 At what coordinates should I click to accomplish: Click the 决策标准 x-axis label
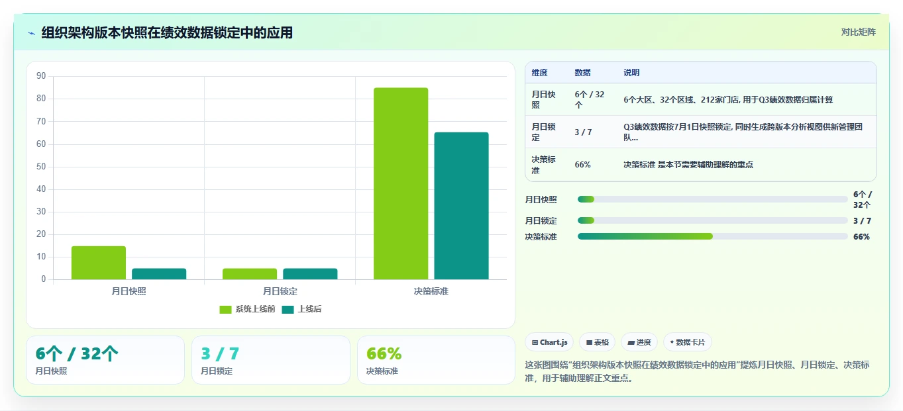(431, 291)
